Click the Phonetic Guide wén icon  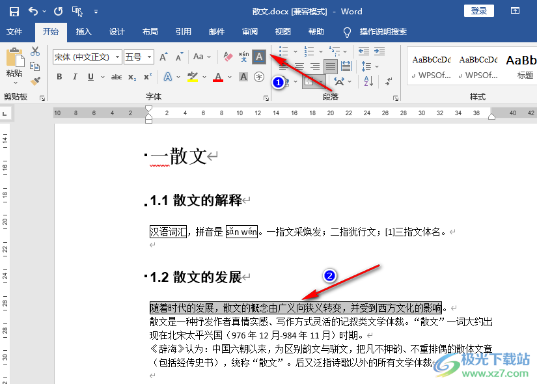243,57
